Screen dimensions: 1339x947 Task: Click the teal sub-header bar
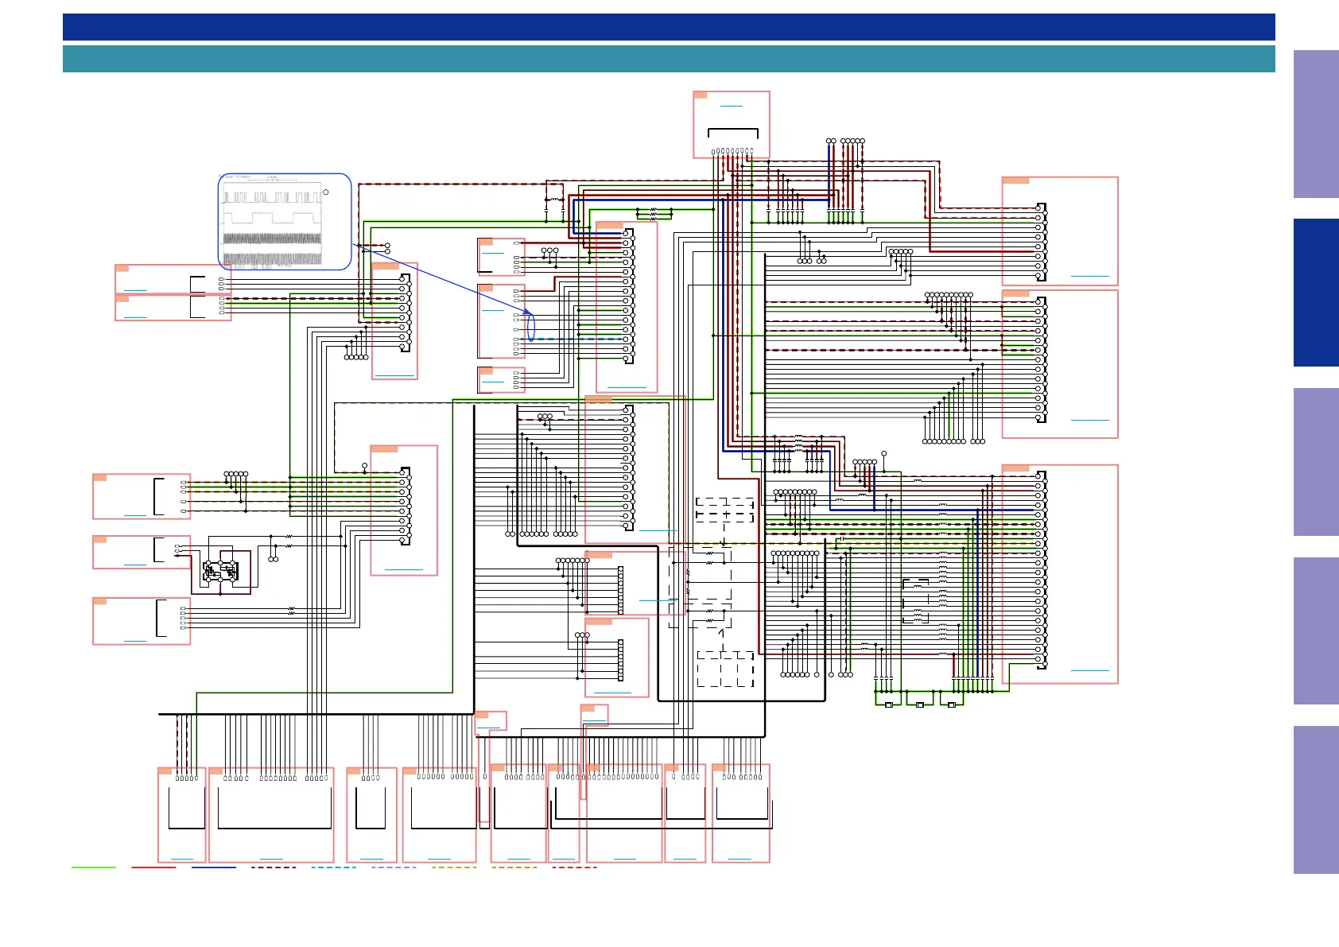669,59
